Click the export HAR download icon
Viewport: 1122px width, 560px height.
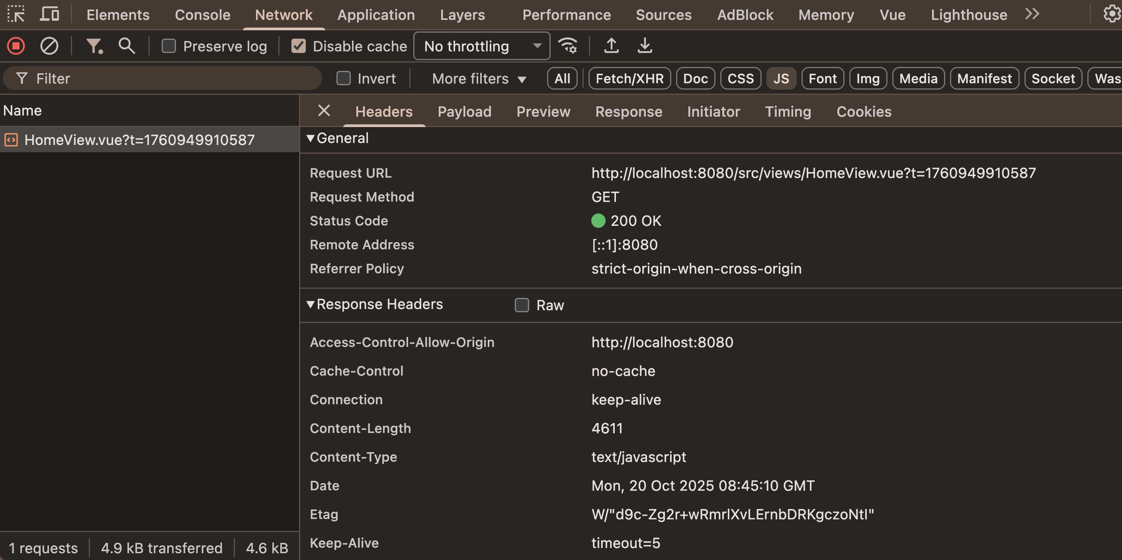click(x=645, y=46)
